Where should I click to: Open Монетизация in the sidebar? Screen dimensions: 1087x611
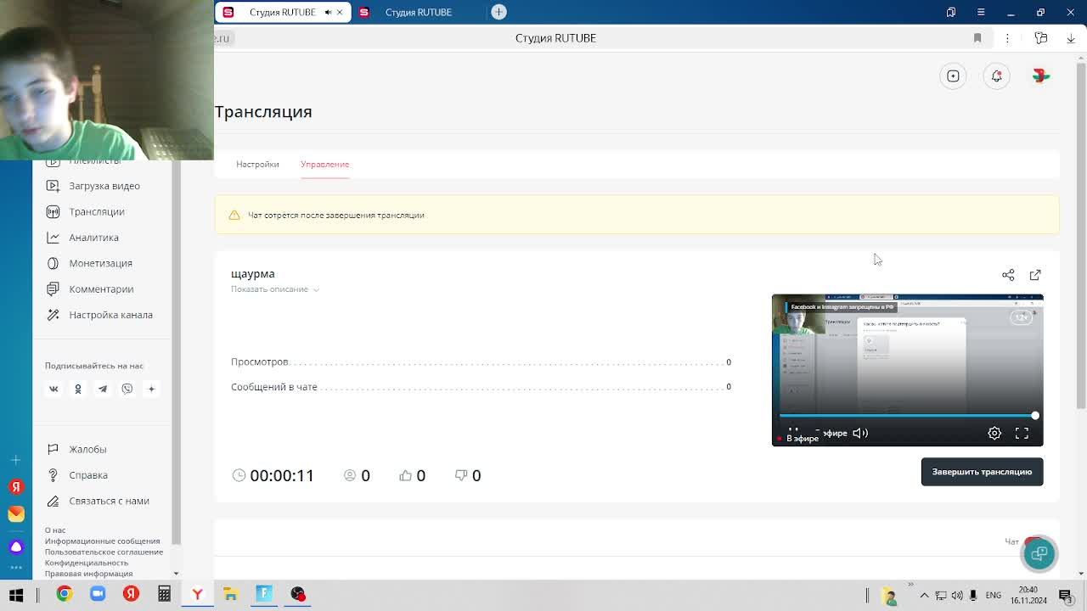tap(100, 263)
